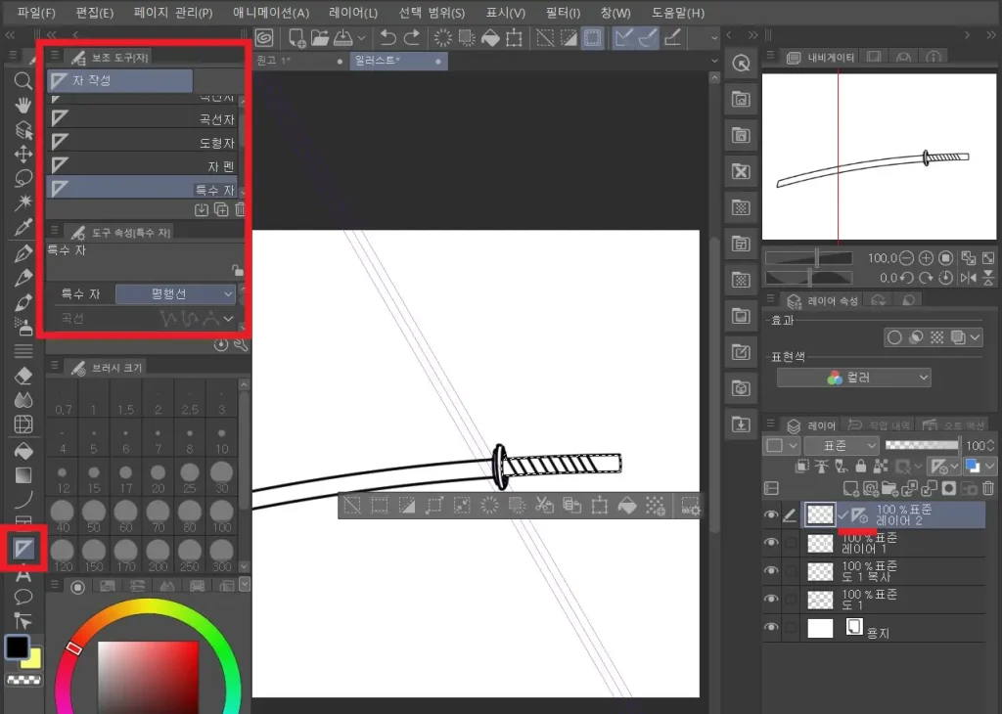Screen dimensions: 1002x714
Task: Choose brush size 30 preset
Action: pos(222,477)
